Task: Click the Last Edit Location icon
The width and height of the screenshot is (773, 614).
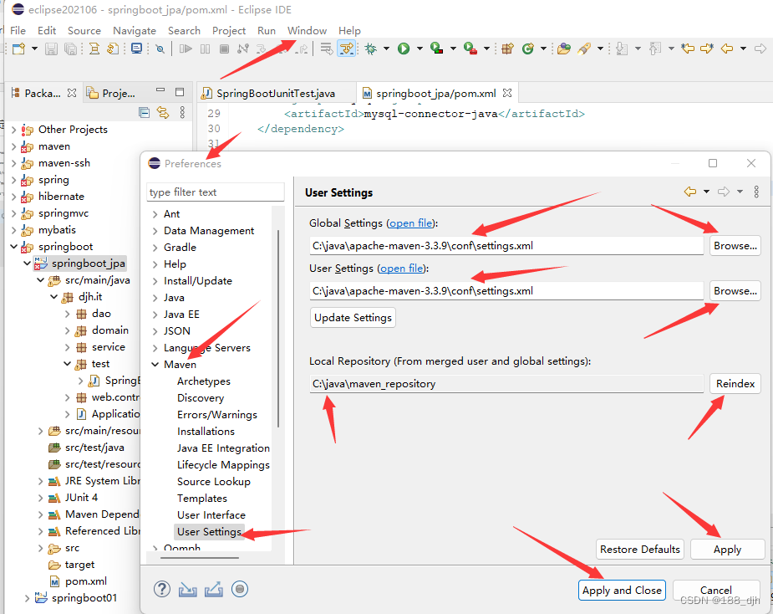Action: coord(688,49)
